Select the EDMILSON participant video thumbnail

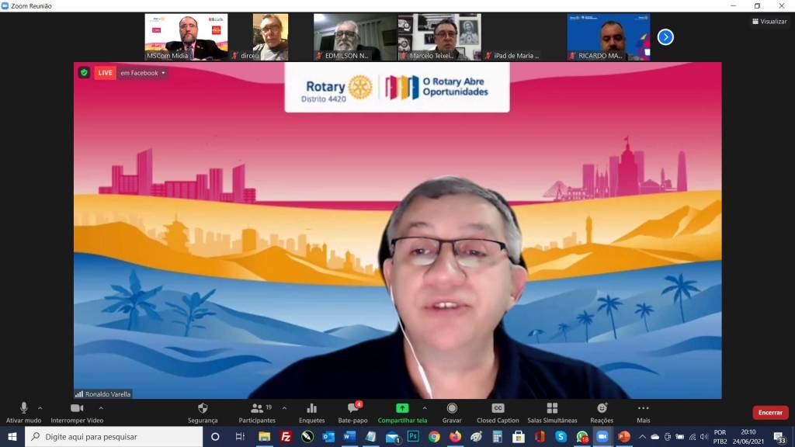355,36
